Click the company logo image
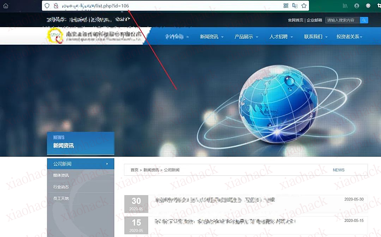Image resolution: width=381 pixels, height=237 pixels. point(55,36)
